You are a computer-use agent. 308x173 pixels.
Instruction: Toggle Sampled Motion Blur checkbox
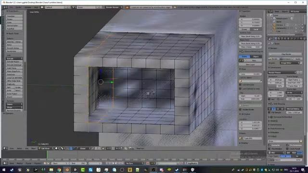[271, 117]
